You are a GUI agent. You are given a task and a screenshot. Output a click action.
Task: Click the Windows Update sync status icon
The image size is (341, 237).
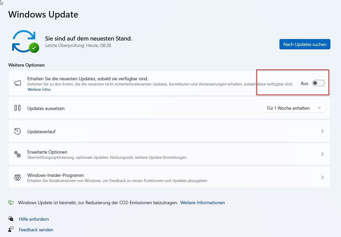(x=25, y=41)
